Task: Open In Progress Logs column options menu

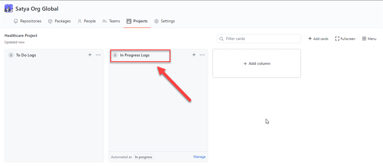Action: (x=202, y=55)
